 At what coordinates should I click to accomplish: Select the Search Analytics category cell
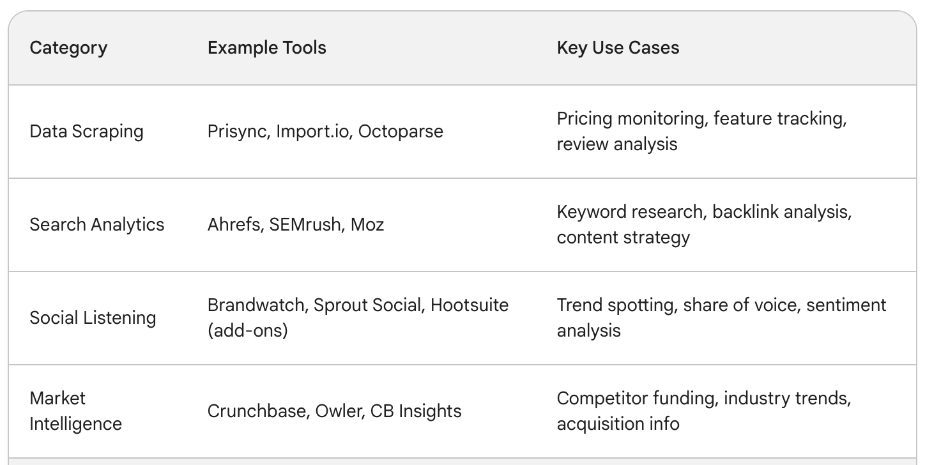[x=97, y=225]
